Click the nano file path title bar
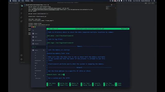Viewport: 165px width, 92px height. pyautogui.click(x=89, y=29)
